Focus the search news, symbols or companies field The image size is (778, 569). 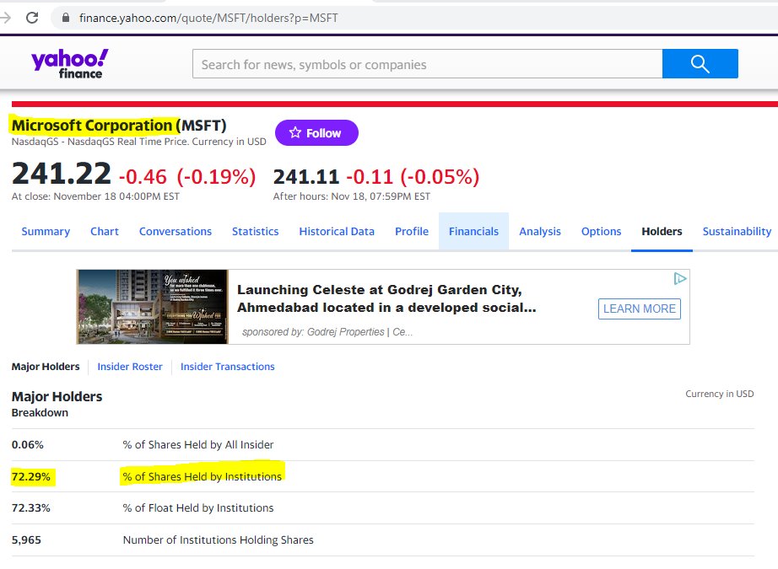point(427,63)
